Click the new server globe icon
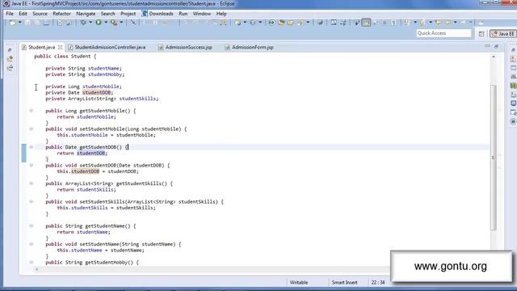Image resolution: width=517 pixels, height=291 pixels. (x=237, y=23)
